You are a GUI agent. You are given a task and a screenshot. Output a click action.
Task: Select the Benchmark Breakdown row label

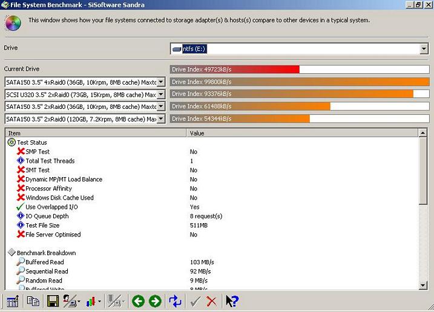46,253
